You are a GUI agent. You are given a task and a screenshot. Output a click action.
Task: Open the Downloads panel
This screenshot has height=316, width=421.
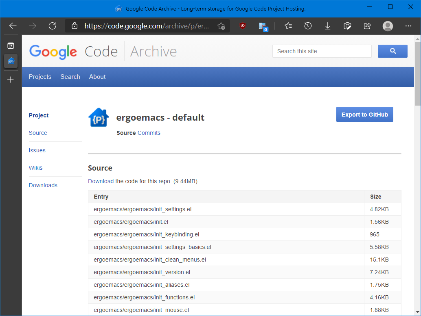[x=328, y=26]
